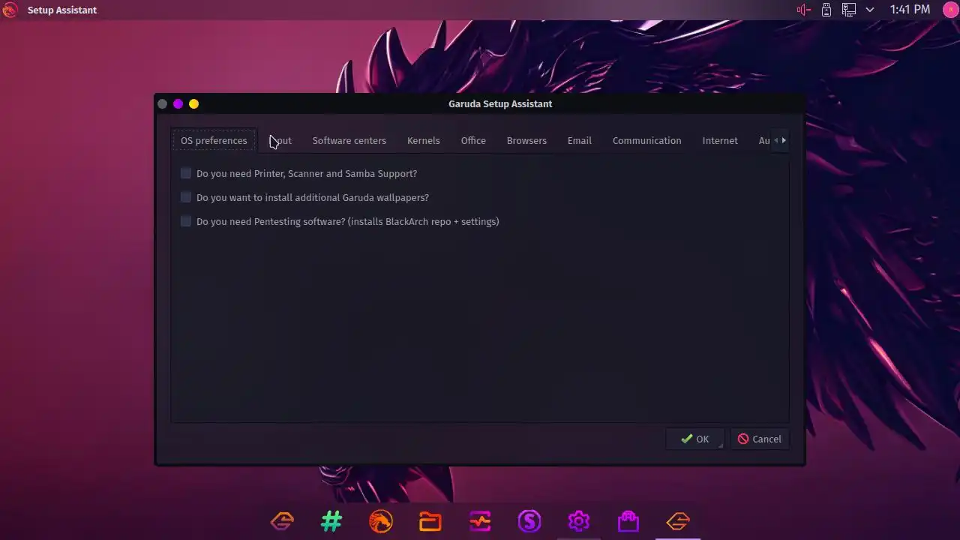This screenshot has height=540, width=960.
Task: Confirm selections with the OK button
Action: click(694, 439)
